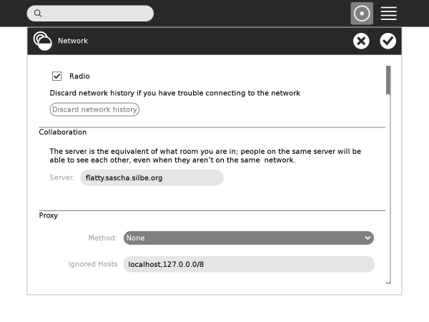The width and height of the screenshot is (429, 322).
Task: Focus the Ignored Hosts field
Action: pyautogui.click(x=248, y=264)
